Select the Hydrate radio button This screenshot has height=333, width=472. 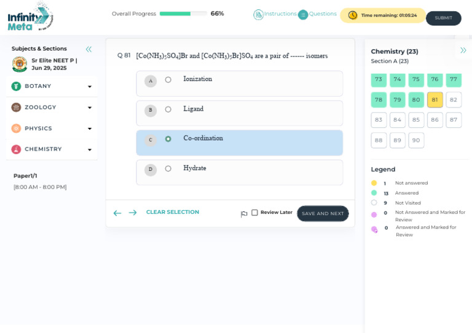pyautogui.click(x=168, y=168)
